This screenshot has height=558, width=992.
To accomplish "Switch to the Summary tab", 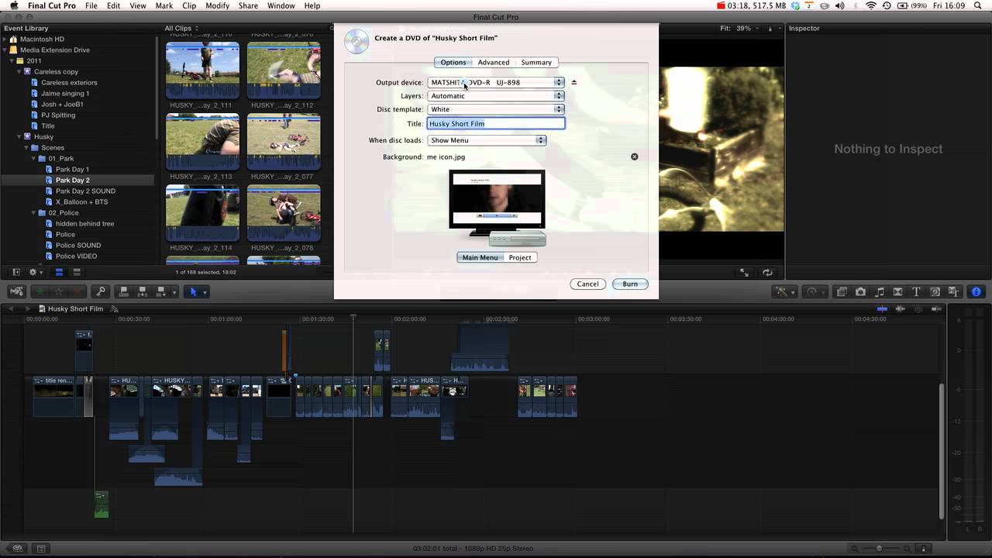I will 536,62.
